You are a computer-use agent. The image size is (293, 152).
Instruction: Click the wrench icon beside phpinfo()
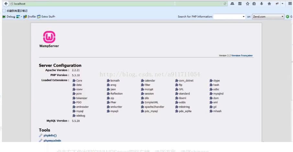click(40, 136)
